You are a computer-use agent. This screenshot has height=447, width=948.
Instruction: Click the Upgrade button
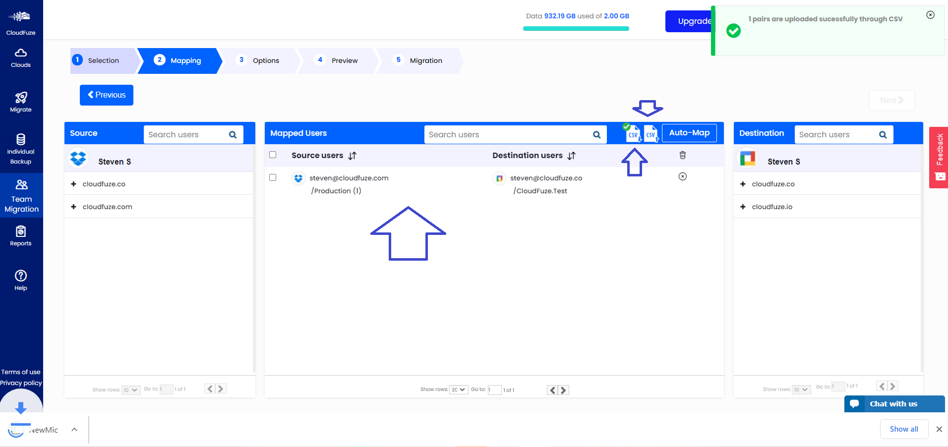689,21
